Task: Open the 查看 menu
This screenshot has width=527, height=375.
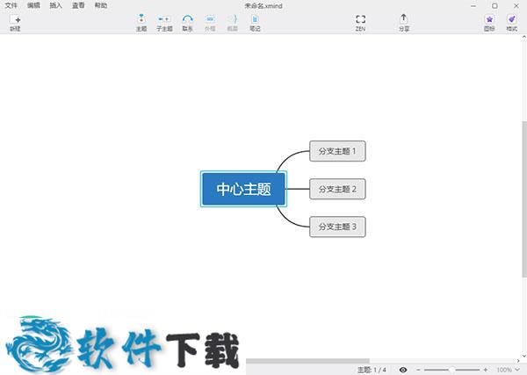Action: (79, 5)
